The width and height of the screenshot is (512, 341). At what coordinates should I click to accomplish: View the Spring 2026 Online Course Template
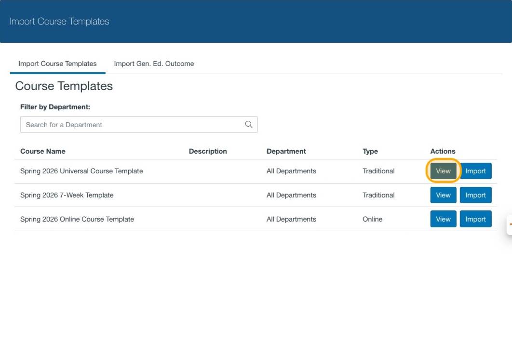click(443, 219)
